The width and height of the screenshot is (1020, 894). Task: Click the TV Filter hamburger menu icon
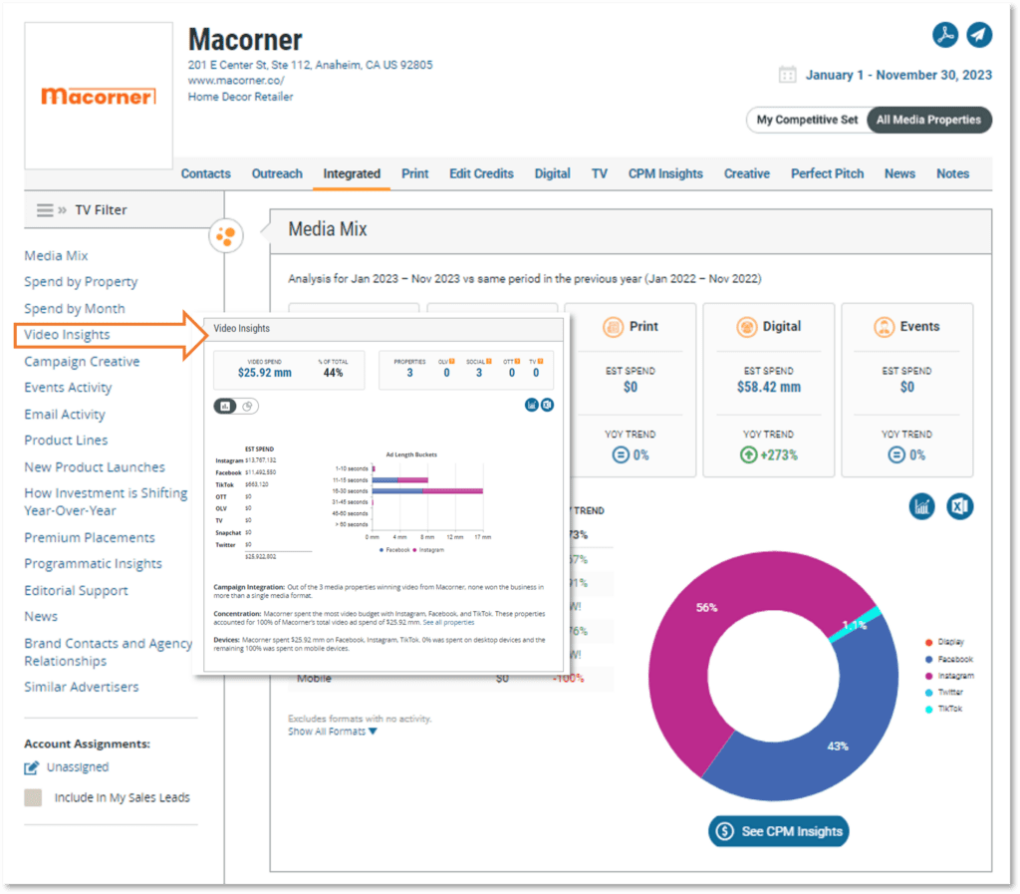click(44, 210)
